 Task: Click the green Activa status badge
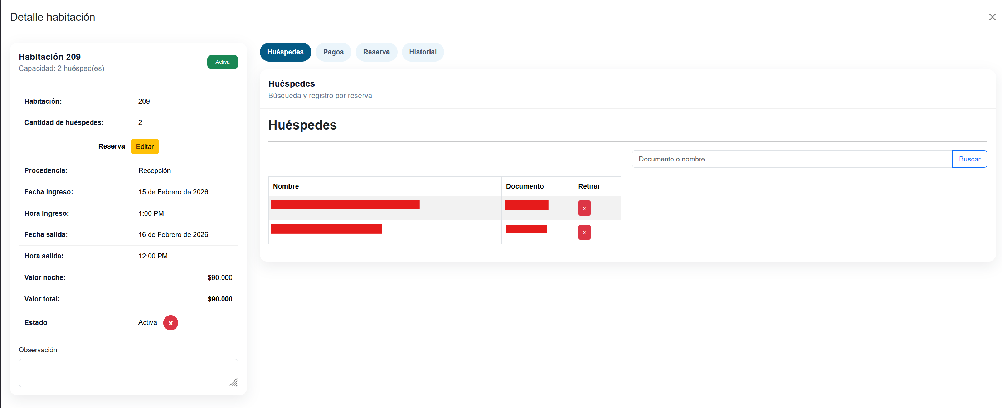click(x=222, y=62)
